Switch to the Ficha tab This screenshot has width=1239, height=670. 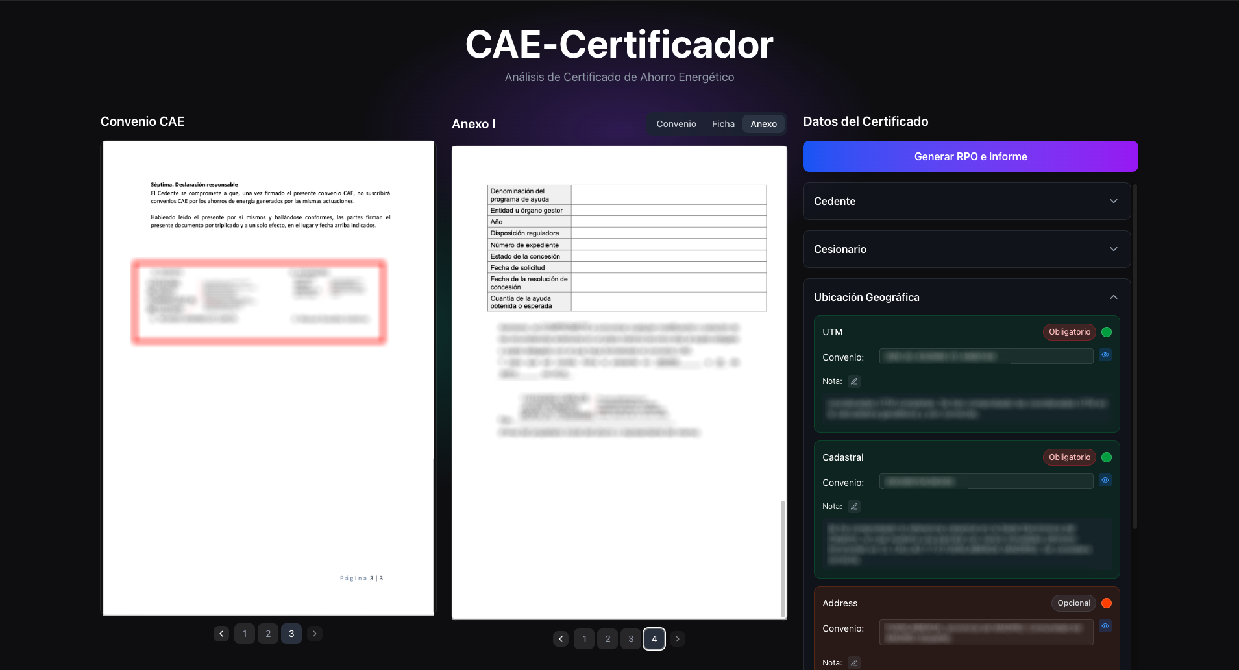tap(722, 123)
